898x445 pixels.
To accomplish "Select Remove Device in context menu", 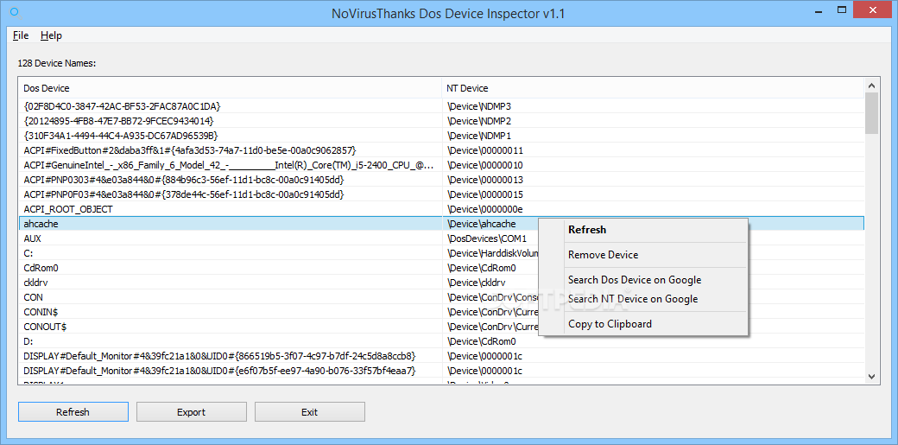I will 644,255.
